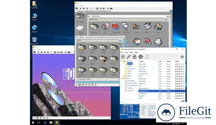Open the Recently Added playlist
Viewport: 216px width, 125px height.
132,83
